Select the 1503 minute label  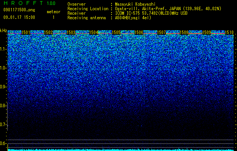(71, 32)
